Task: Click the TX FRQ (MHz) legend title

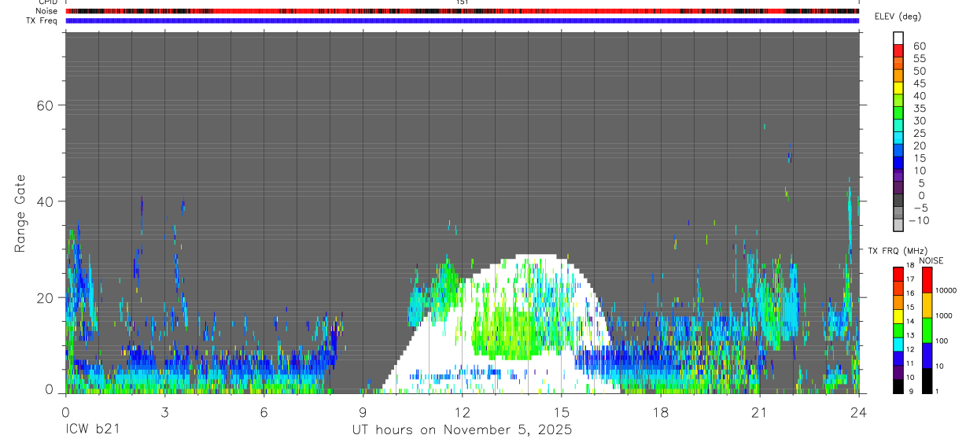Action: coord(895,250)
